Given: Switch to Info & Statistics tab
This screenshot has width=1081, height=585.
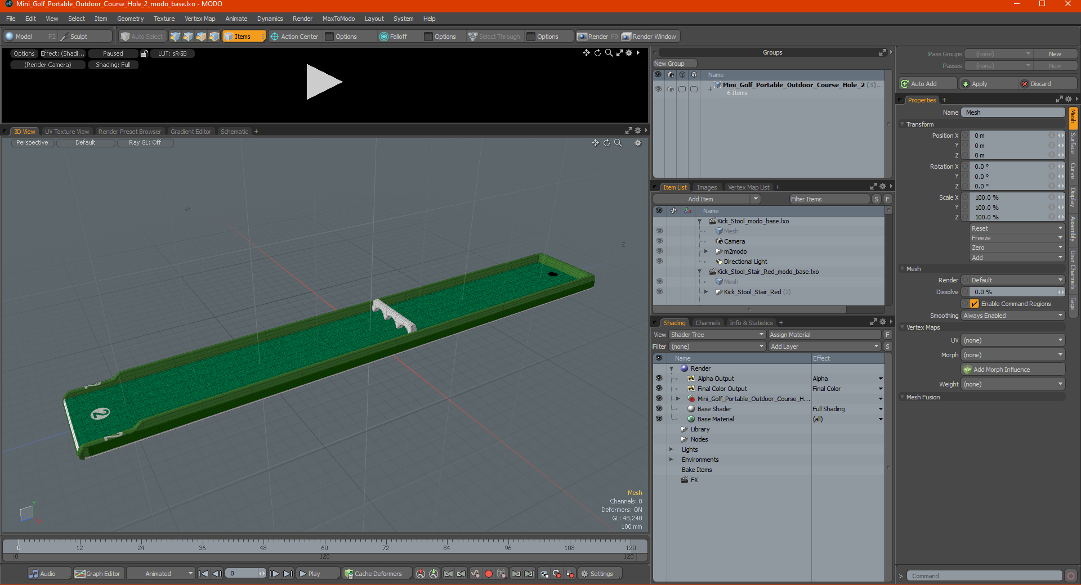Looking at the screenshot, I should coord(751,323).
